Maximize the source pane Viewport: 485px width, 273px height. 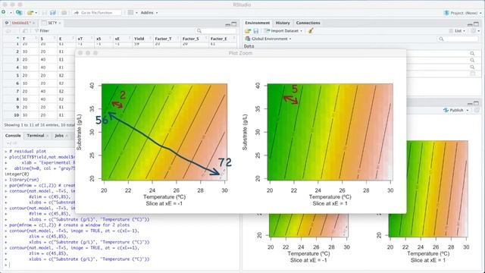234,24
